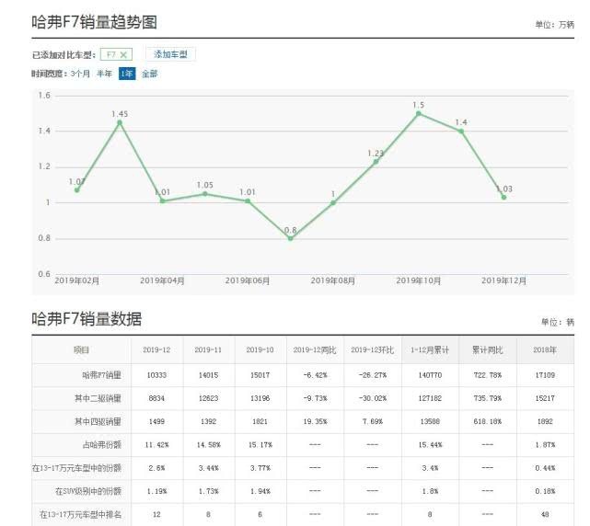Click the 2018年 column header

coord(545,350)
